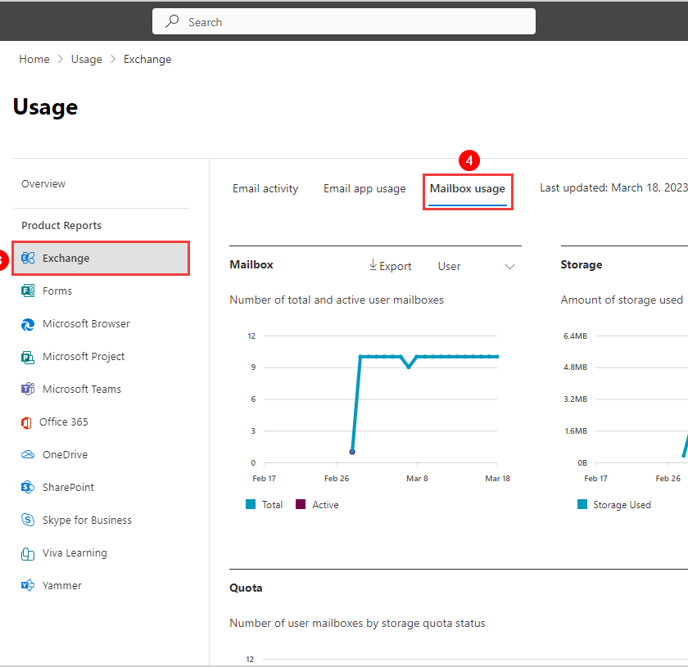
Task: Switch to the Email activity tab
Action: coord(265,188)
